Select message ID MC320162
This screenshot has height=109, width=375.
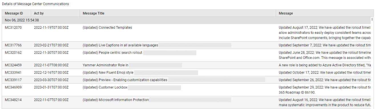(x=13, y=53)
